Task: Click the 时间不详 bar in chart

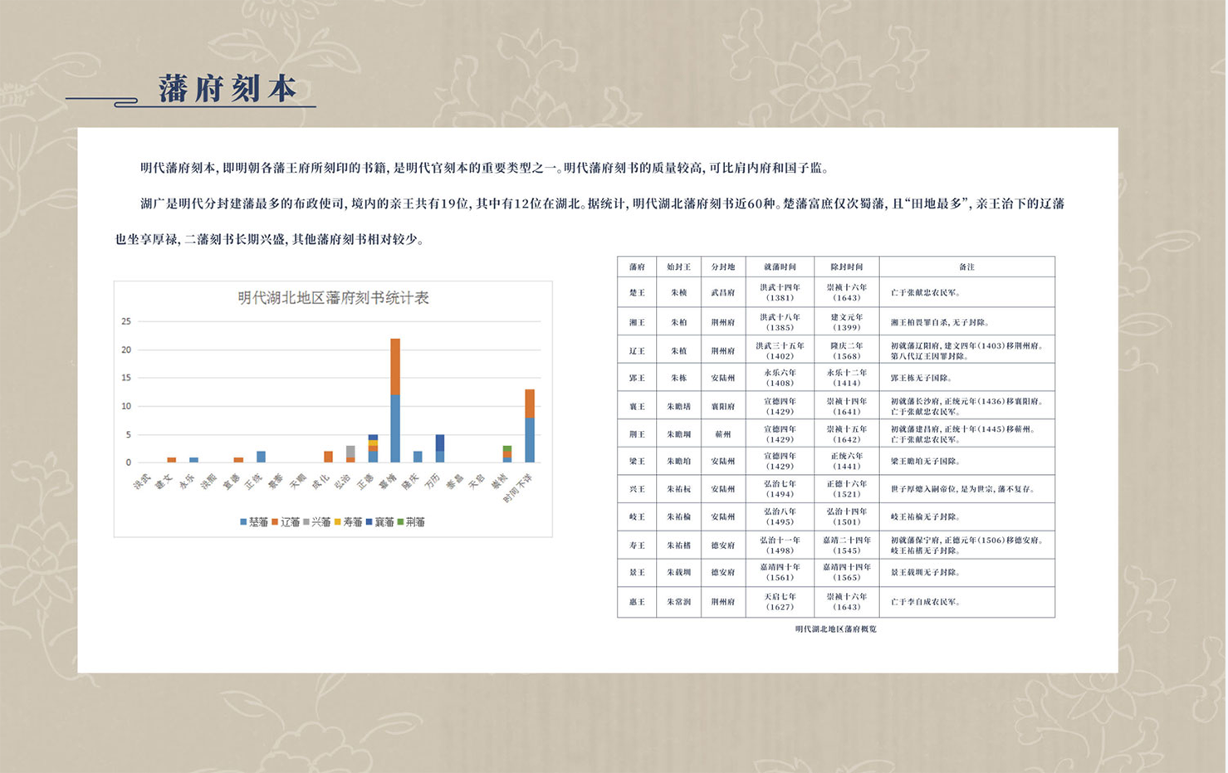Action: (530, 426)
